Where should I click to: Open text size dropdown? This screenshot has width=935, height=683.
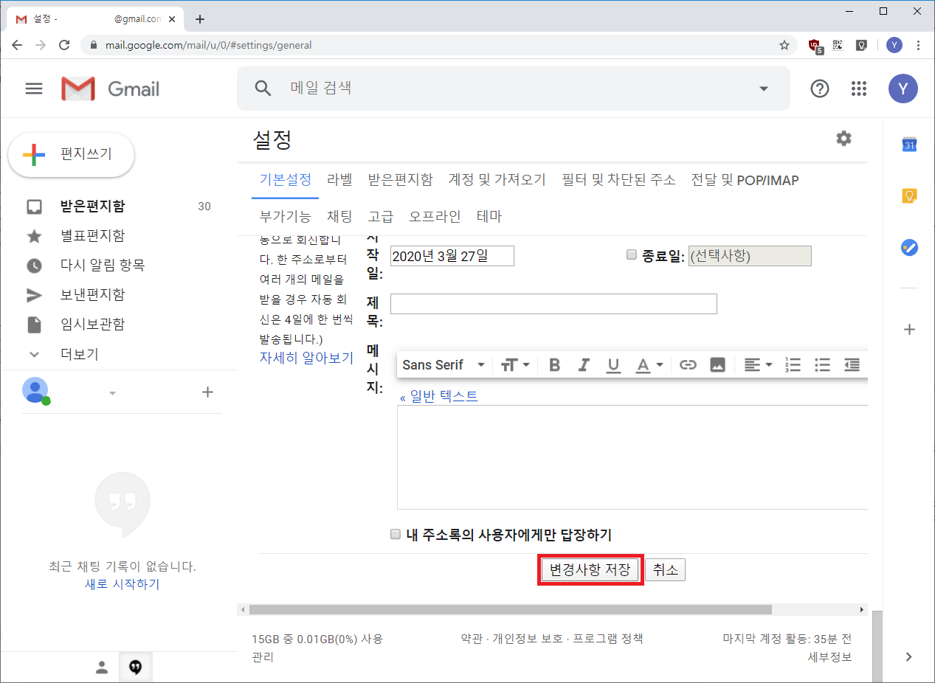coord(515,364)
